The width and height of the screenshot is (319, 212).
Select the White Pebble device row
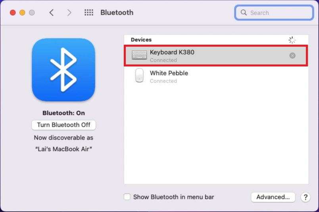click(x=216, y=76)
